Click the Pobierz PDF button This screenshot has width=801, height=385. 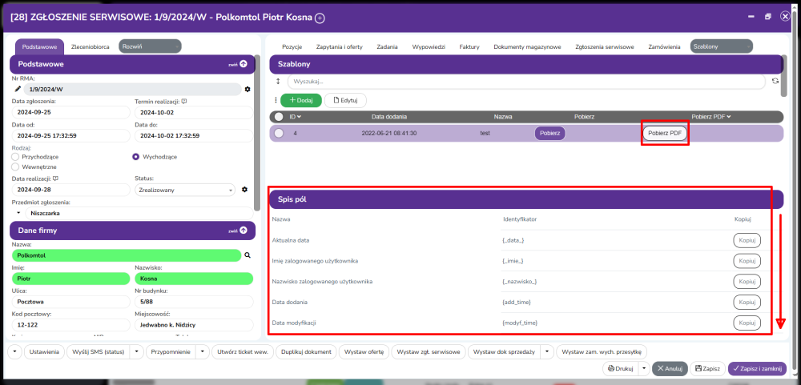tap(665, 133)
